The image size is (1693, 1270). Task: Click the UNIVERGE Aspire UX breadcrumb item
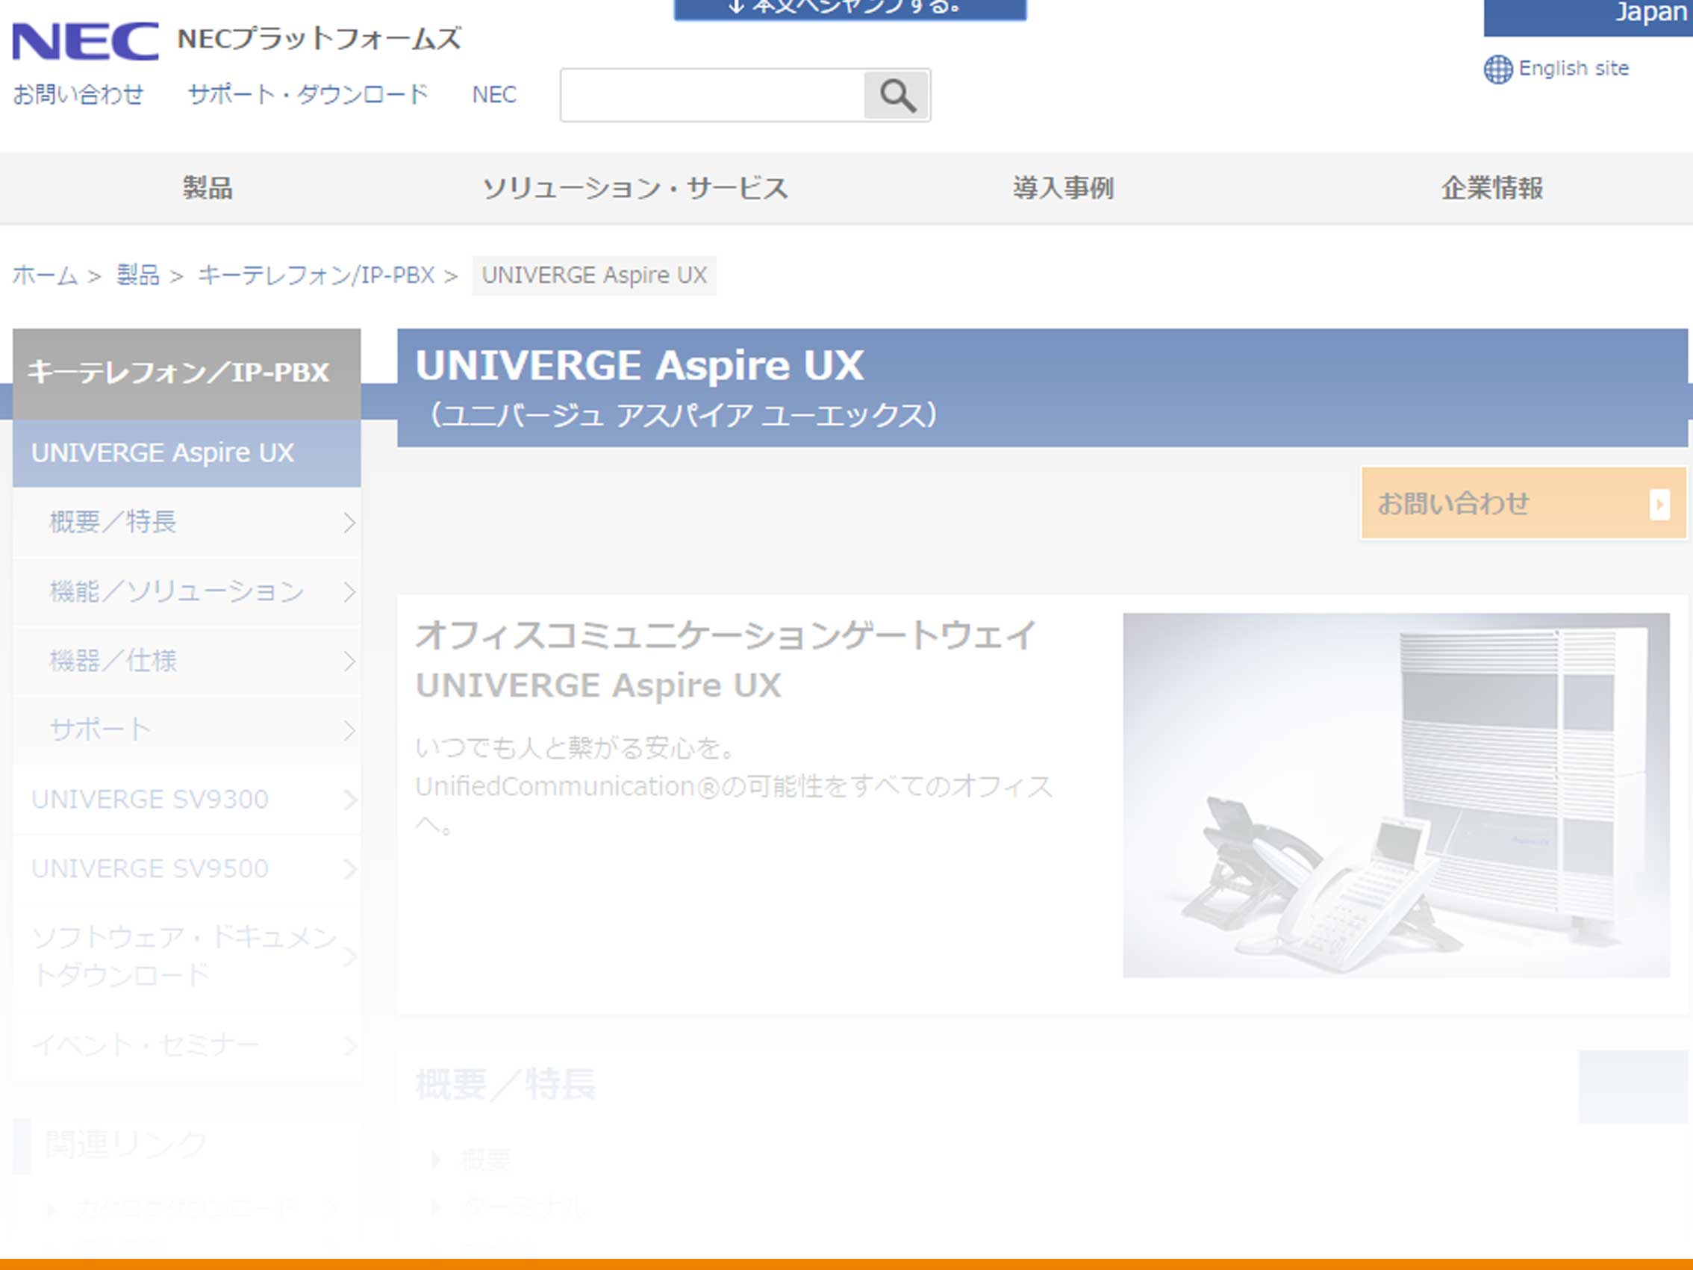[x=594, y=276]
